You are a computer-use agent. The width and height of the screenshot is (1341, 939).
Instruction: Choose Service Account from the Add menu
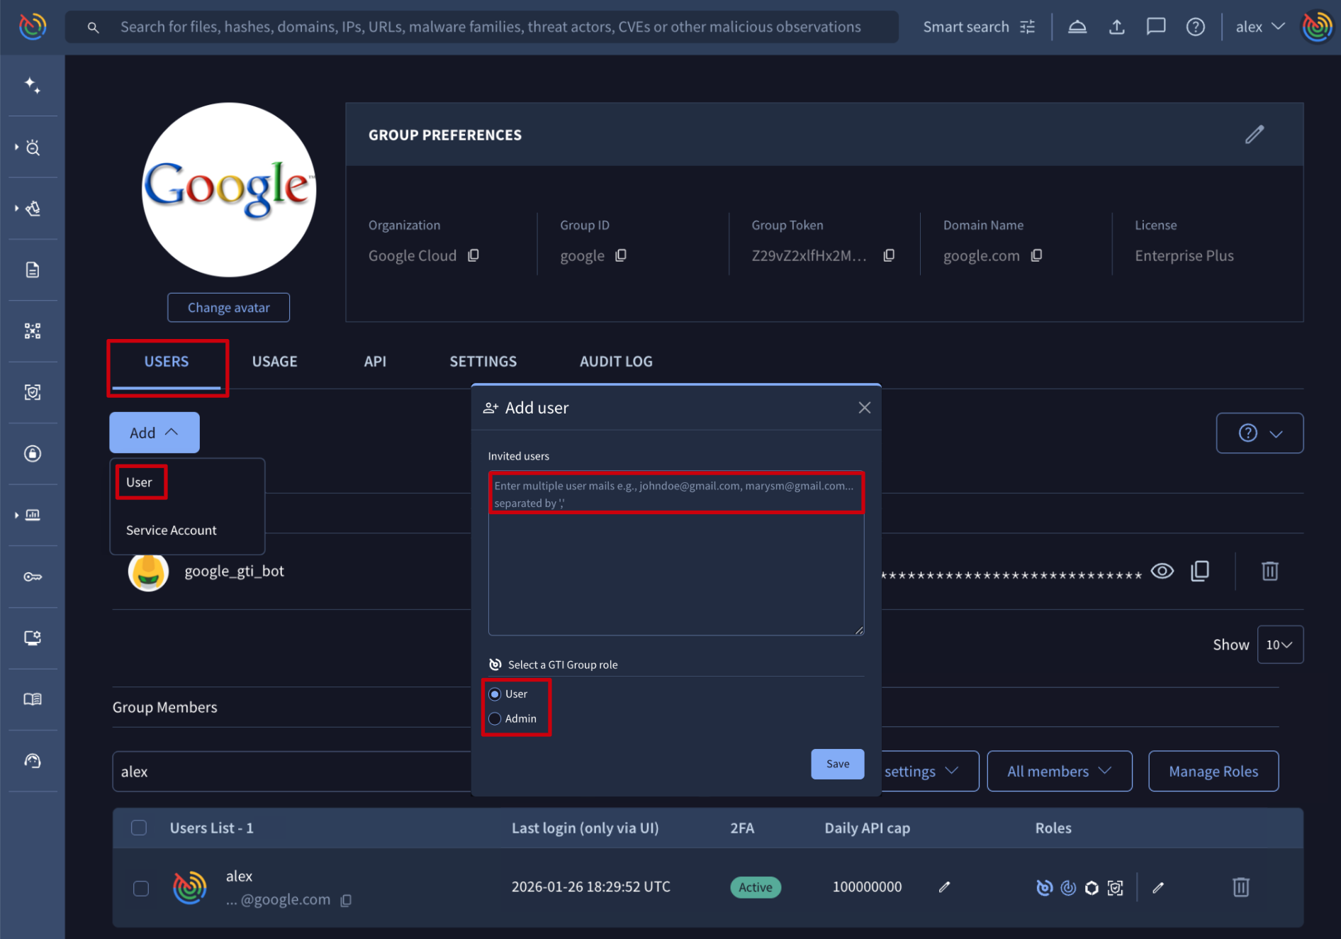pos(172,530)
